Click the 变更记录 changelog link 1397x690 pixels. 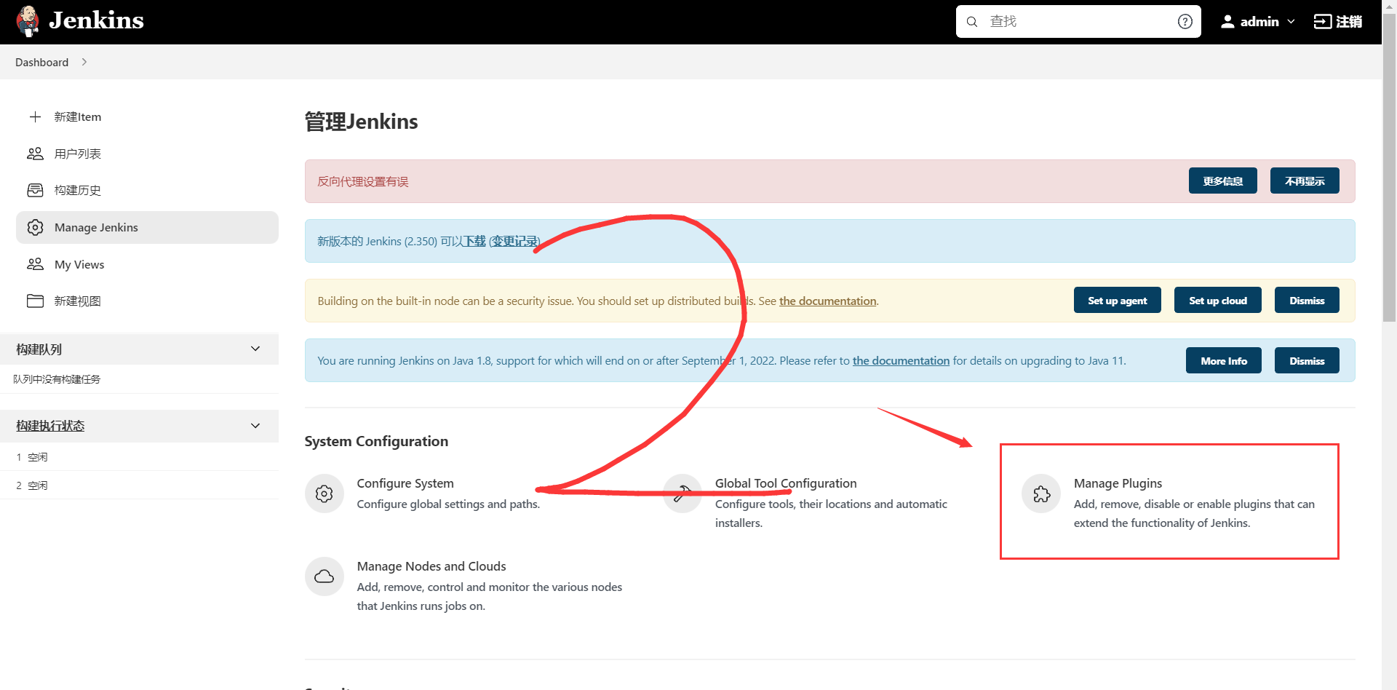point(514,241)
